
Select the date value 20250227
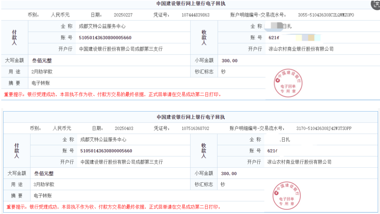[x=123, y=15]
